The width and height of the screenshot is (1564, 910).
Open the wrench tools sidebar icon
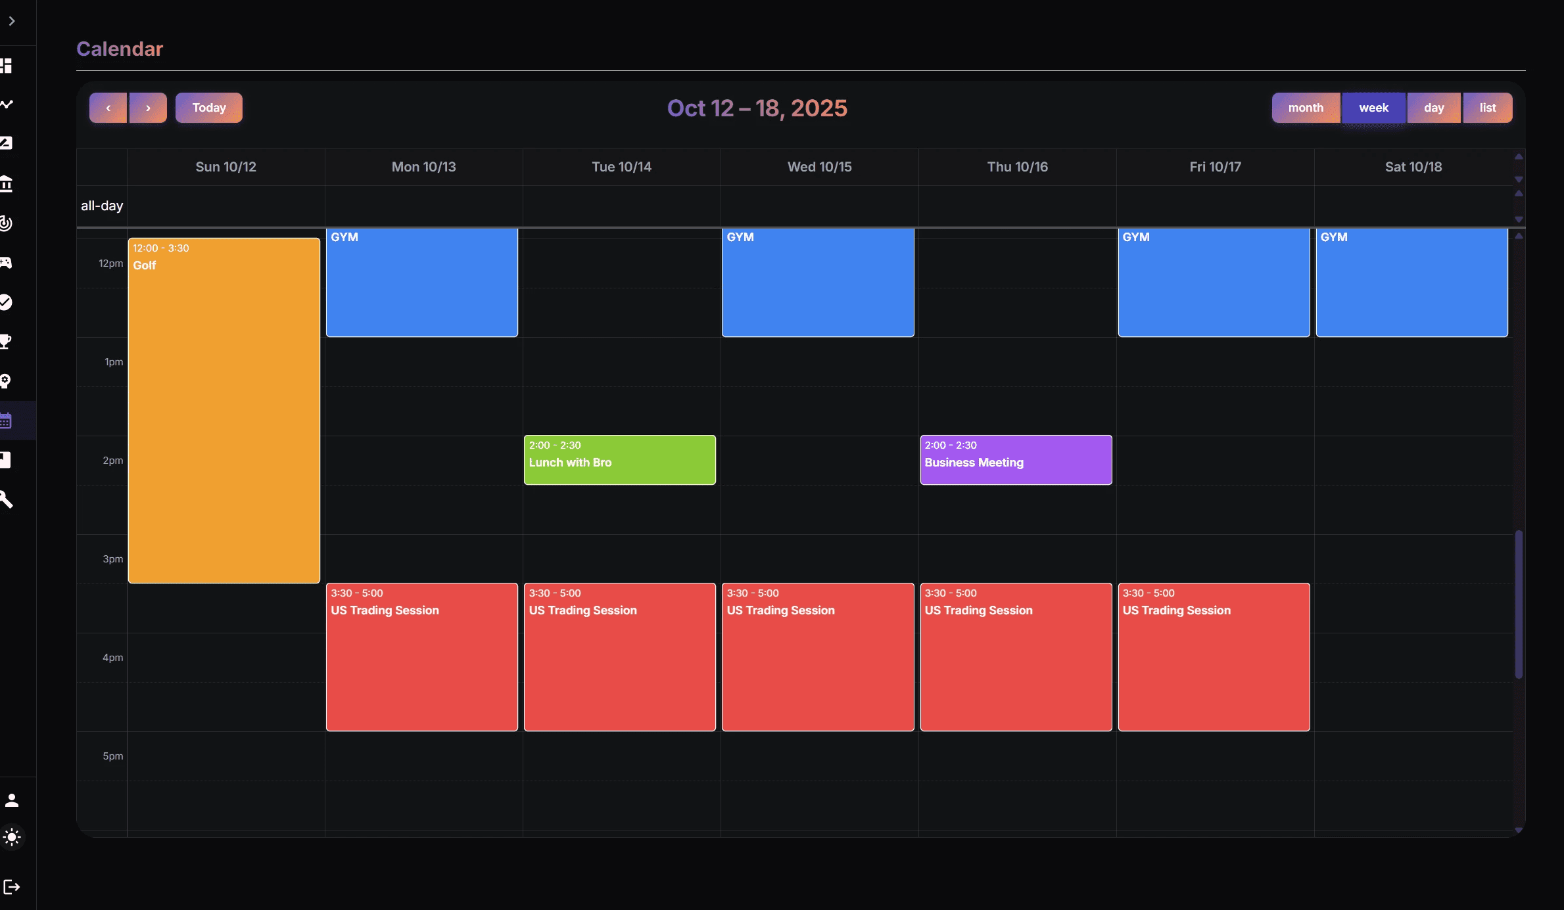coord(7,499)
